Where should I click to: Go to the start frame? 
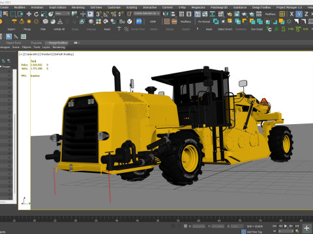[275, 226]
